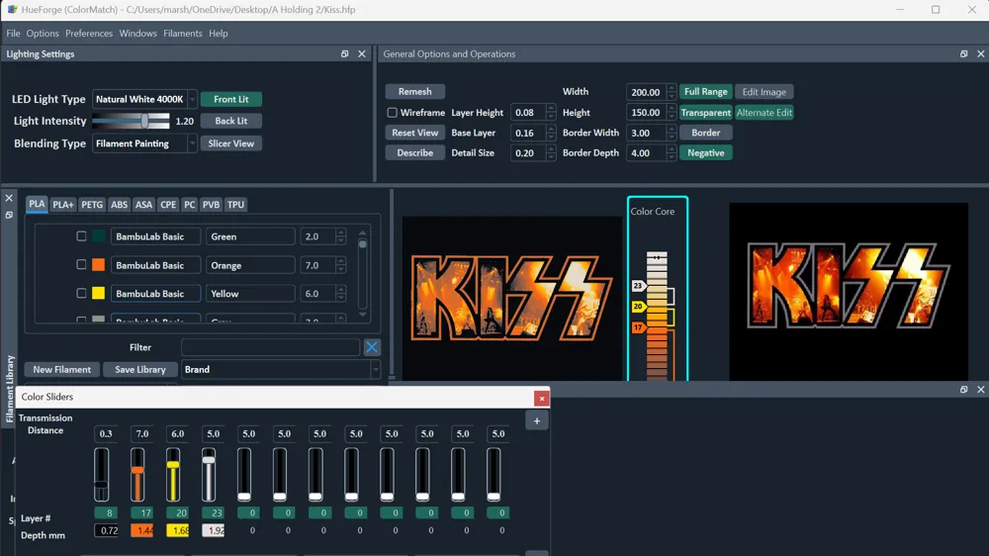This screenshot has height=556, width=989.
Task: Click the Border button
Action: click(706, 133)
